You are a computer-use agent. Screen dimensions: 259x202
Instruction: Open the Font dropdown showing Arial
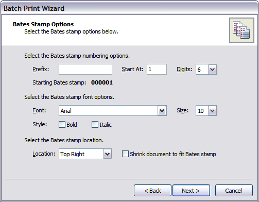pyautogui.click(x=113, y=111)
